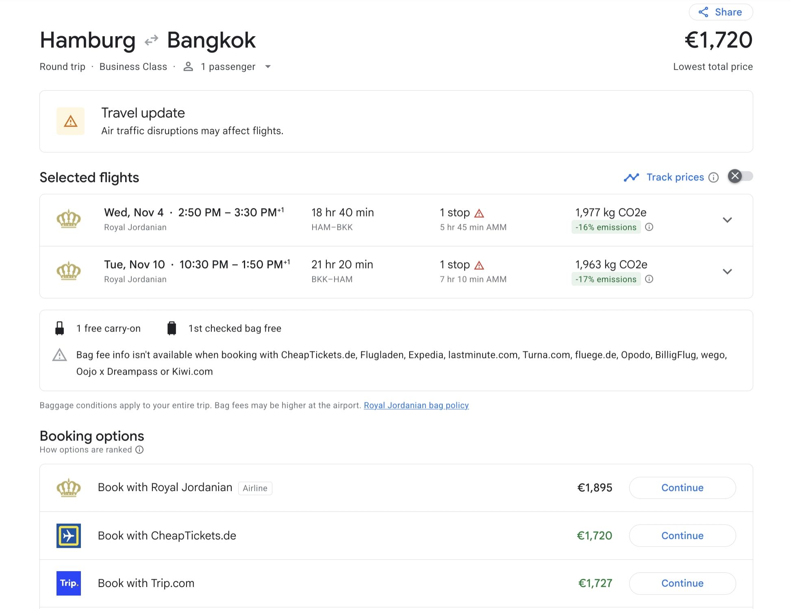Click the -16% emissions badge

[606, 227]
